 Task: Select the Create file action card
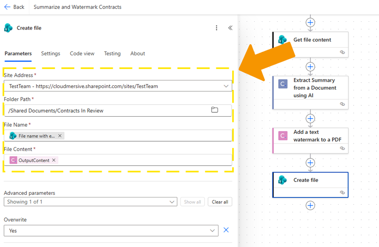coord(311,185)
